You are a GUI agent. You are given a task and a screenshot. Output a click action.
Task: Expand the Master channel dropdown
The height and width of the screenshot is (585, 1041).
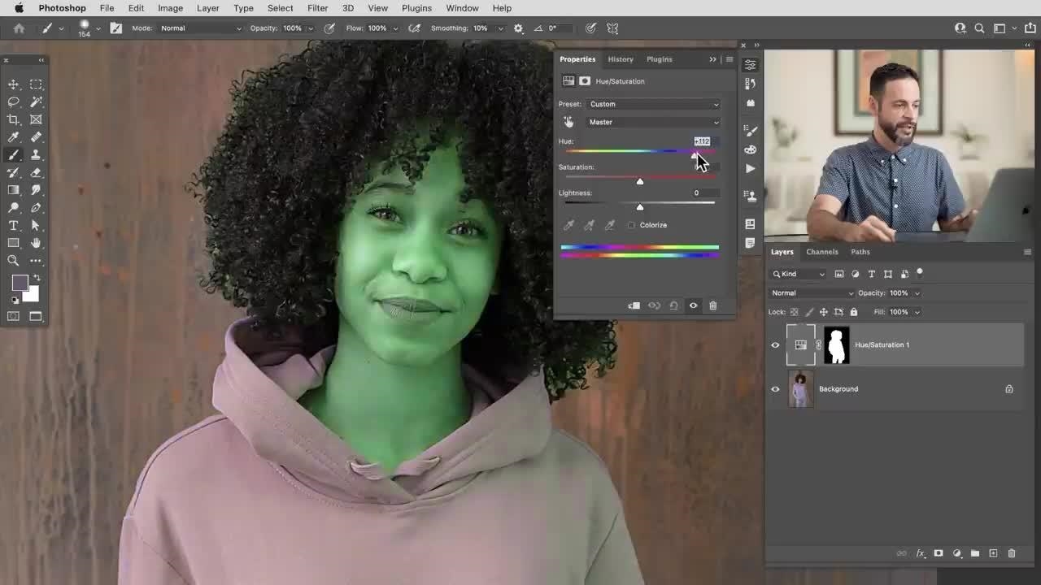click(654, 122)
